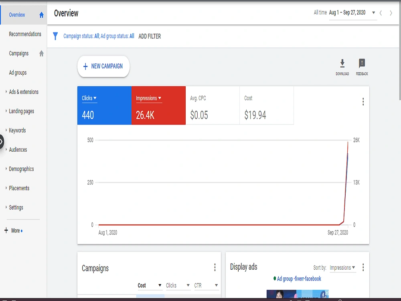Click the blue filter funnel icon
401x301 pixels.
tap(55, 36)
